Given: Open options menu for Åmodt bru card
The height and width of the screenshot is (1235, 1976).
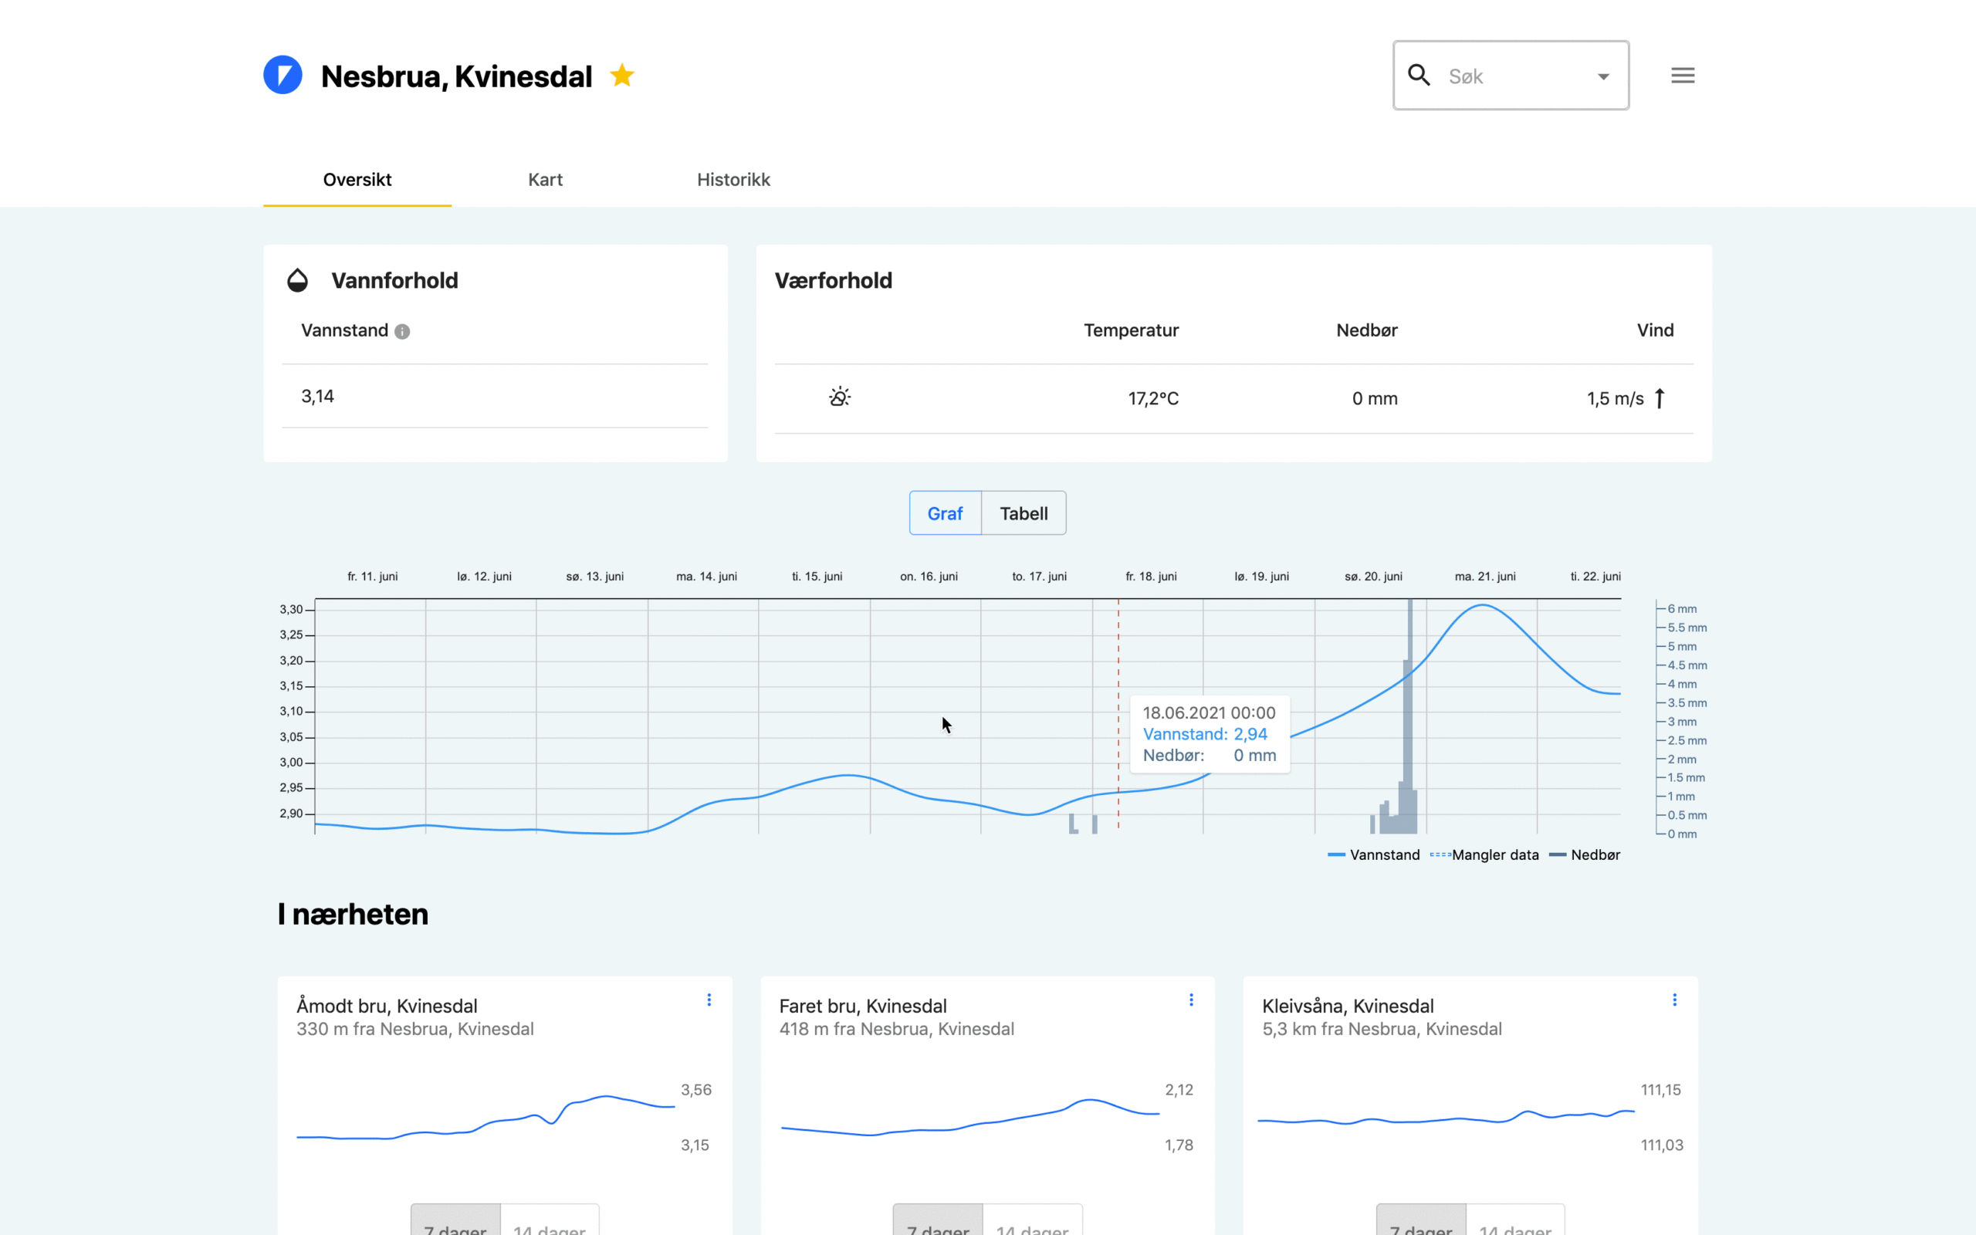Looking at the screenshot, I should [709, 1000].
